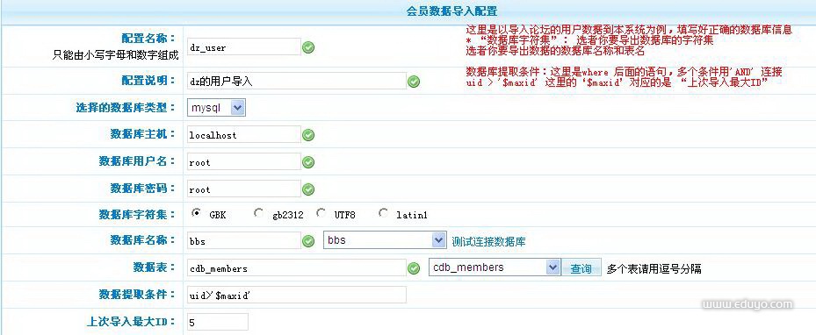Viewport: 816px width, 335px height.
Task: Open the mysql database type dropdown
Action: (216, 108)
